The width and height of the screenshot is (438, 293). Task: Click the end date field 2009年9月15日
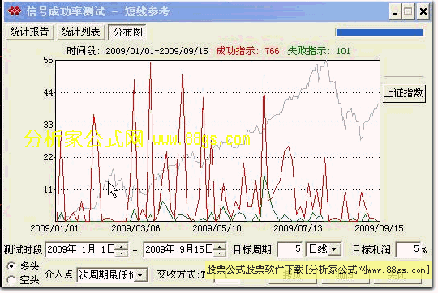(179, 249)
